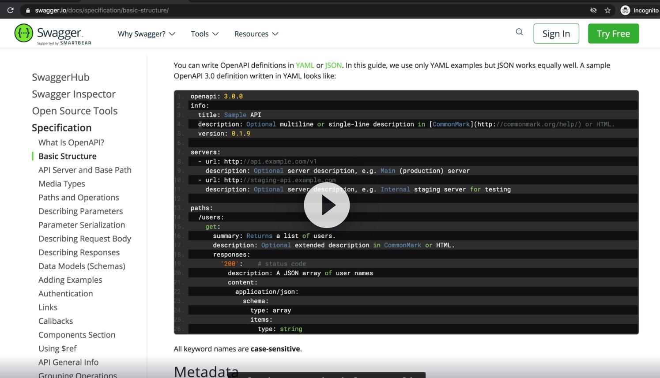Follow the YAML link in the paragraph
This screenshot has width=660, height=378.
pos(305,65)
